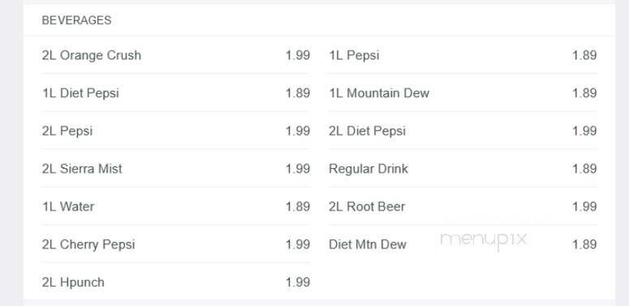
Task: Click the BEVERAGES section heading
Action: click(x=76, y=20)
